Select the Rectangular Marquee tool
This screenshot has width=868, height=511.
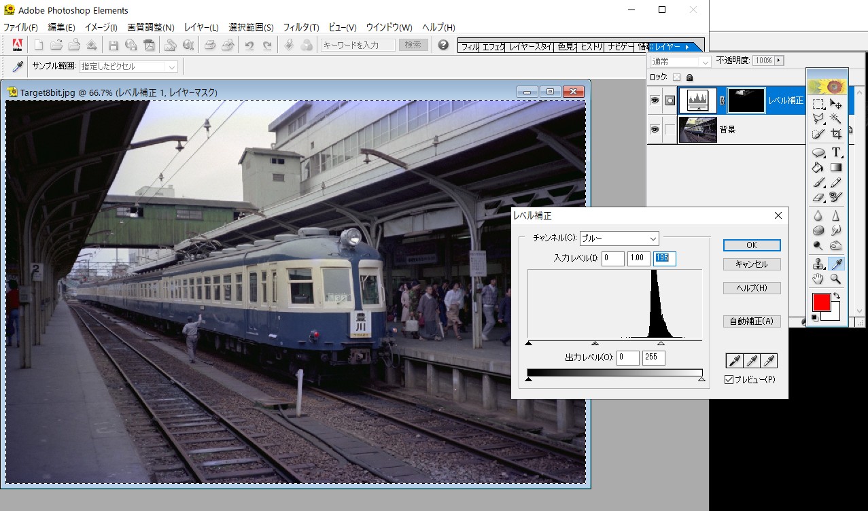(818, 104)
